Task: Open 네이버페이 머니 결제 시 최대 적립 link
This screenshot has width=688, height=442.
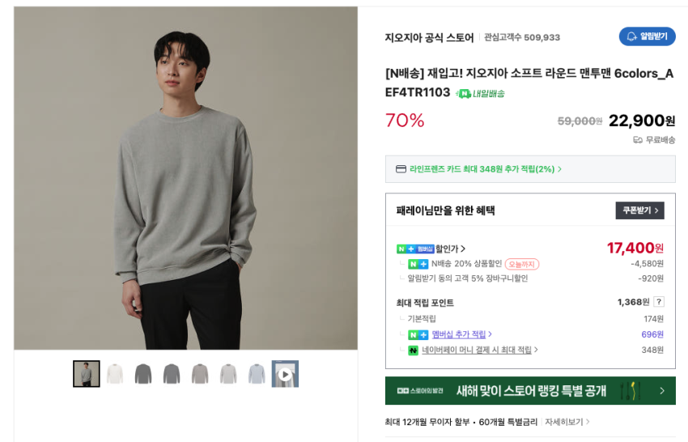Action: tap(479, 350)
